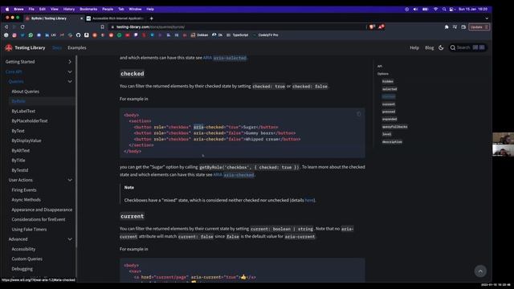
Task: Open the Dokkan bookmark folder
Action: (x=199, y=35)
